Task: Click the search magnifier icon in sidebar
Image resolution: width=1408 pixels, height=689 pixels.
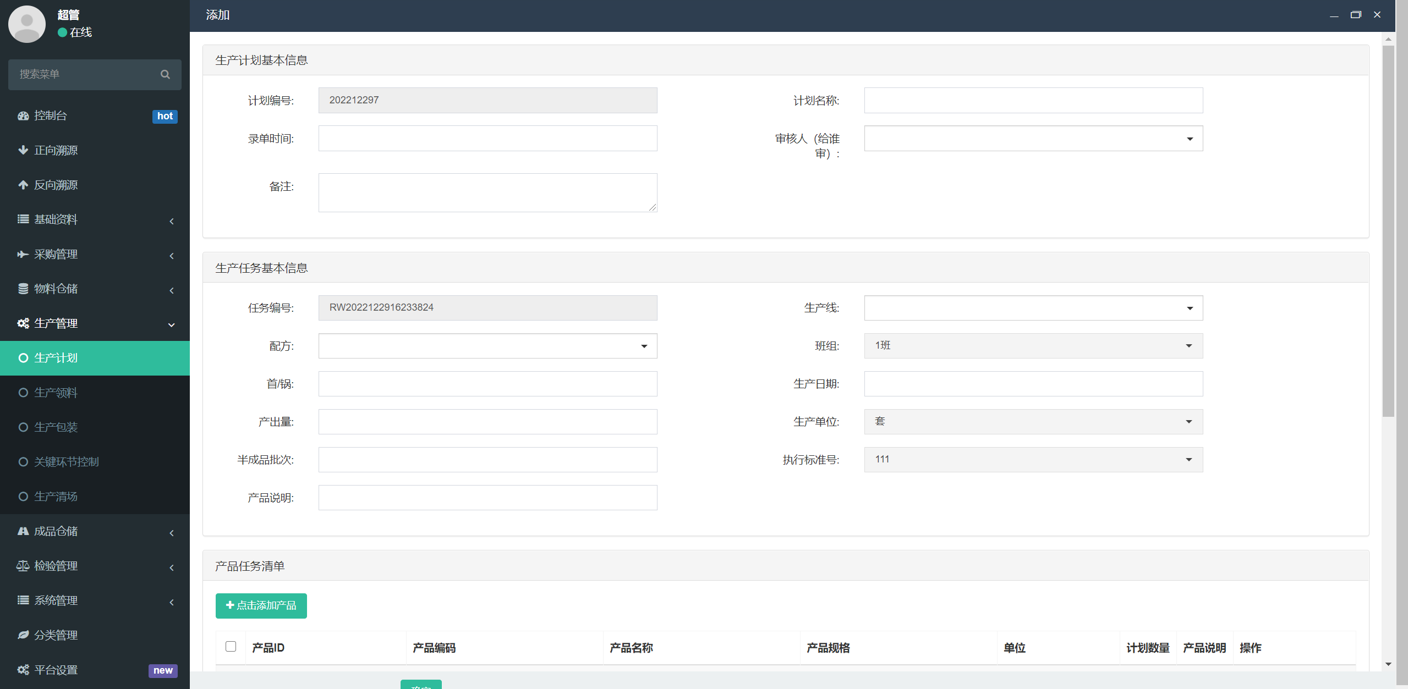Action: point(165,74)
